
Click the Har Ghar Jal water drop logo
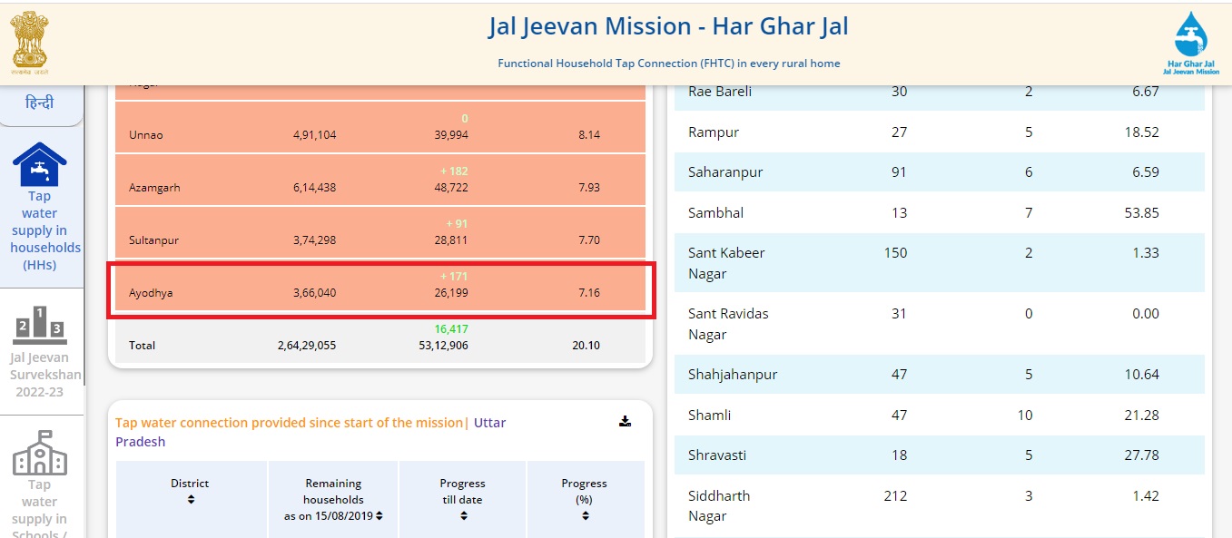click(x=1192, y=42)
